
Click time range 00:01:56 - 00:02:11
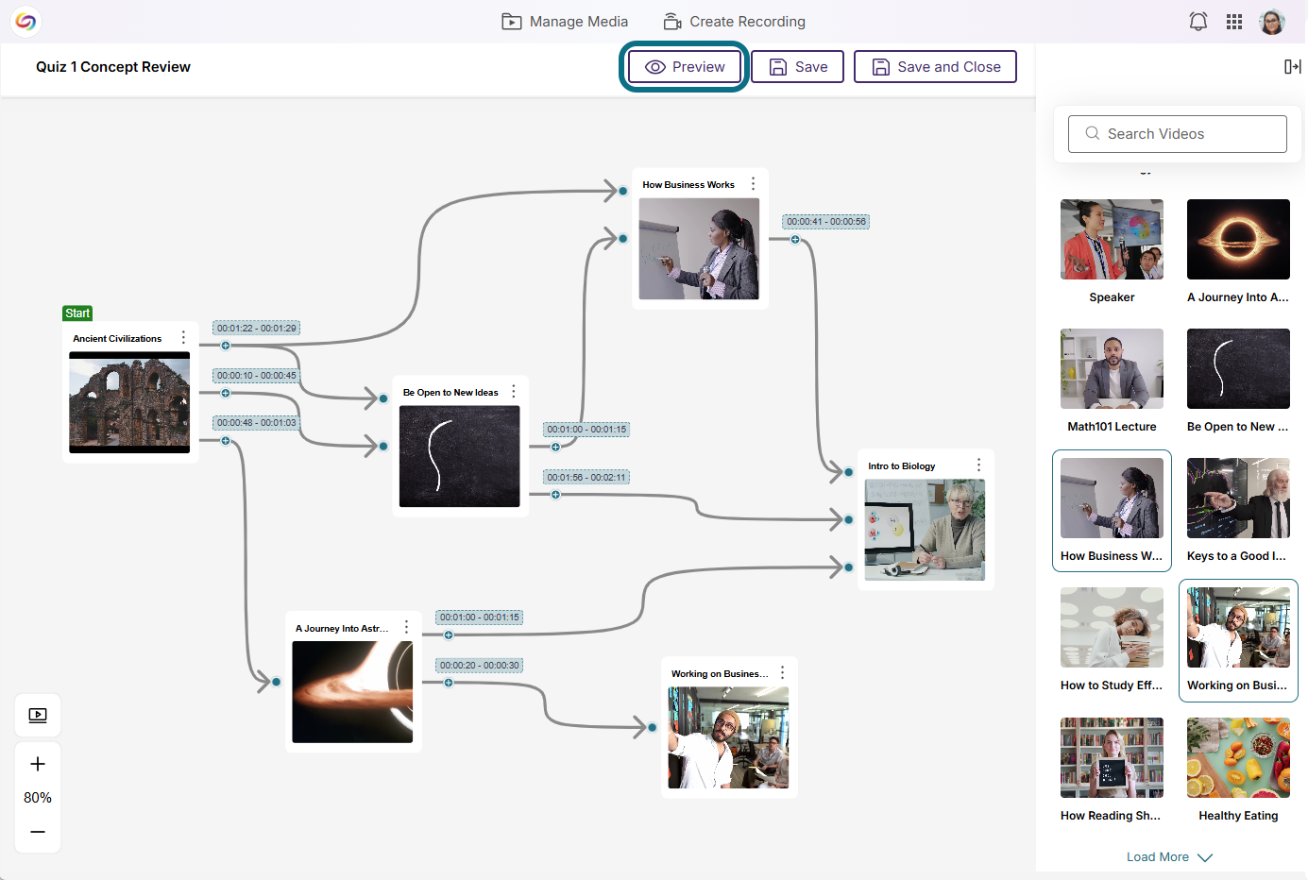point(586,478)
